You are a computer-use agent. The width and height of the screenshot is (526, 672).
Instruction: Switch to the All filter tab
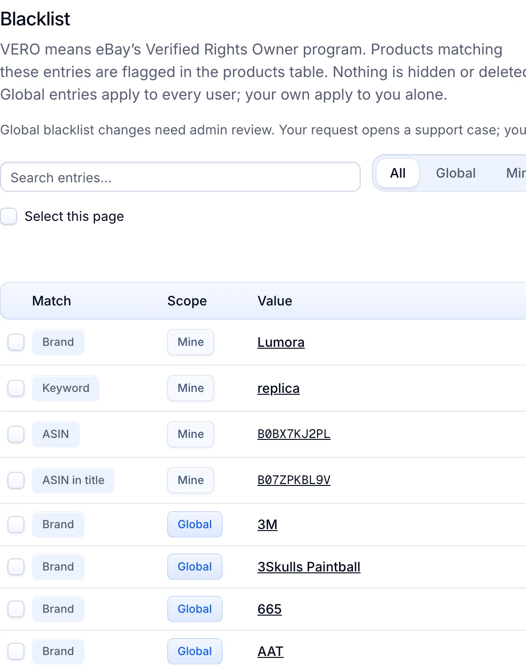tap(398, 173)
